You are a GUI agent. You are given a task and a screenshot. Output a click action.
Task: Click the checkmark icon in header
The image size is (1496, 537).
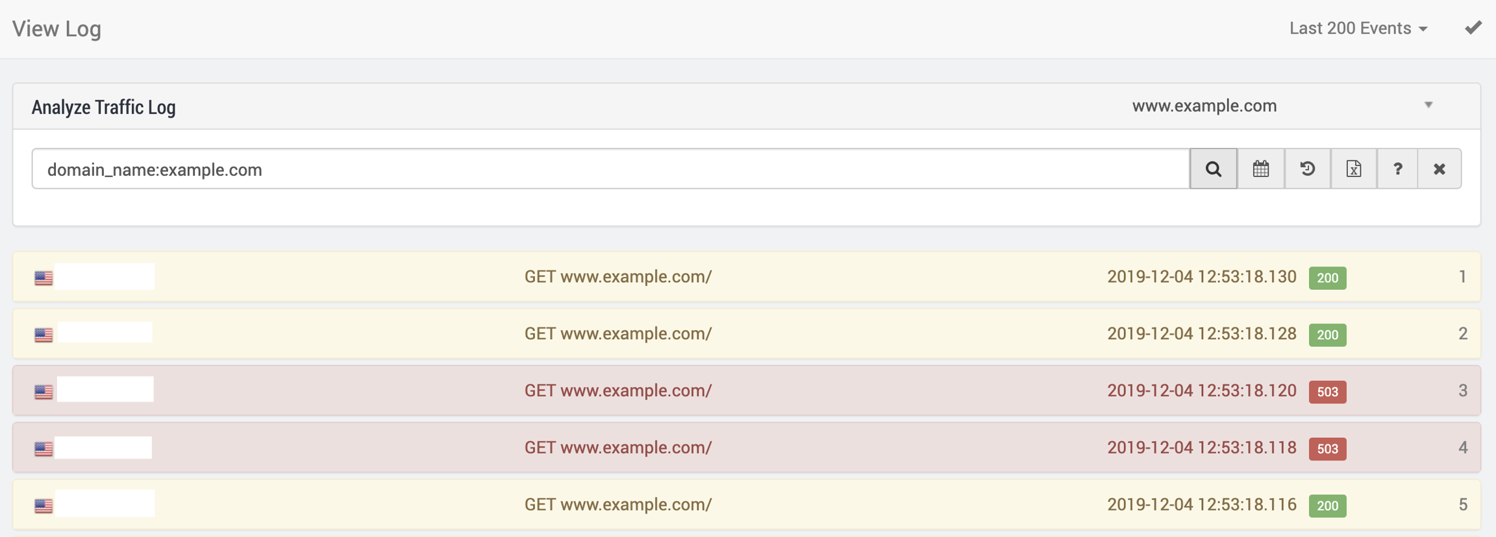tap(1473, 28)
